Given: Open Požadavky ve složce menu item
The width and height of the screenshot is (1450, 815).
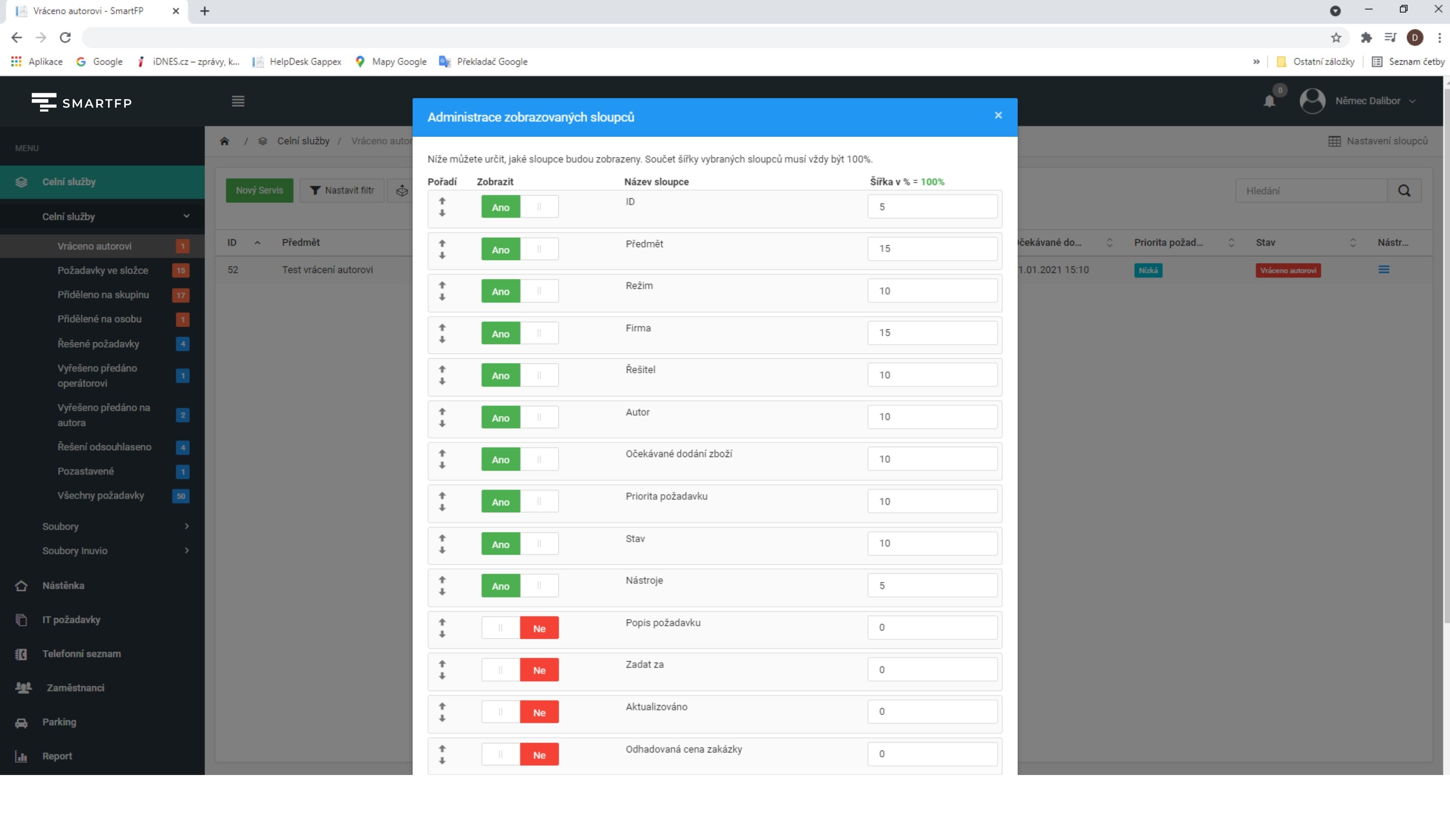Looking at the screenshot, I should [102, 271].
